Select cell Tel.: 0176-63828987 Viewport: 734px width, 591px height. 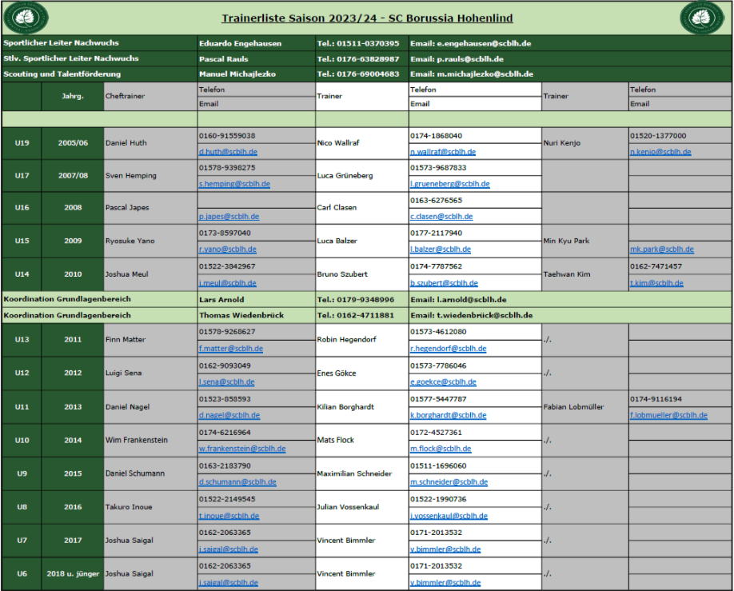coord(362,59)
